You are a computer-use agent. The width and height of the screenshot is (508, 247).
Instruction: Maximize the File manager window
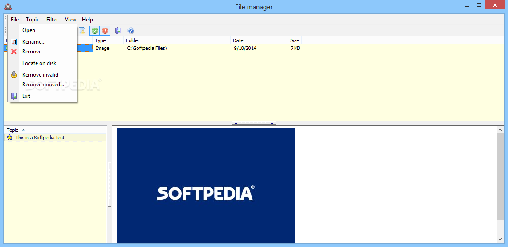coord(479,5)
